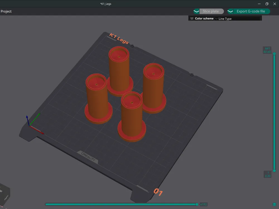Image resolution: width=279 pixels, height=209 pixels.
Task: Click the layers stack icon
Action: [x=274, y=204]
